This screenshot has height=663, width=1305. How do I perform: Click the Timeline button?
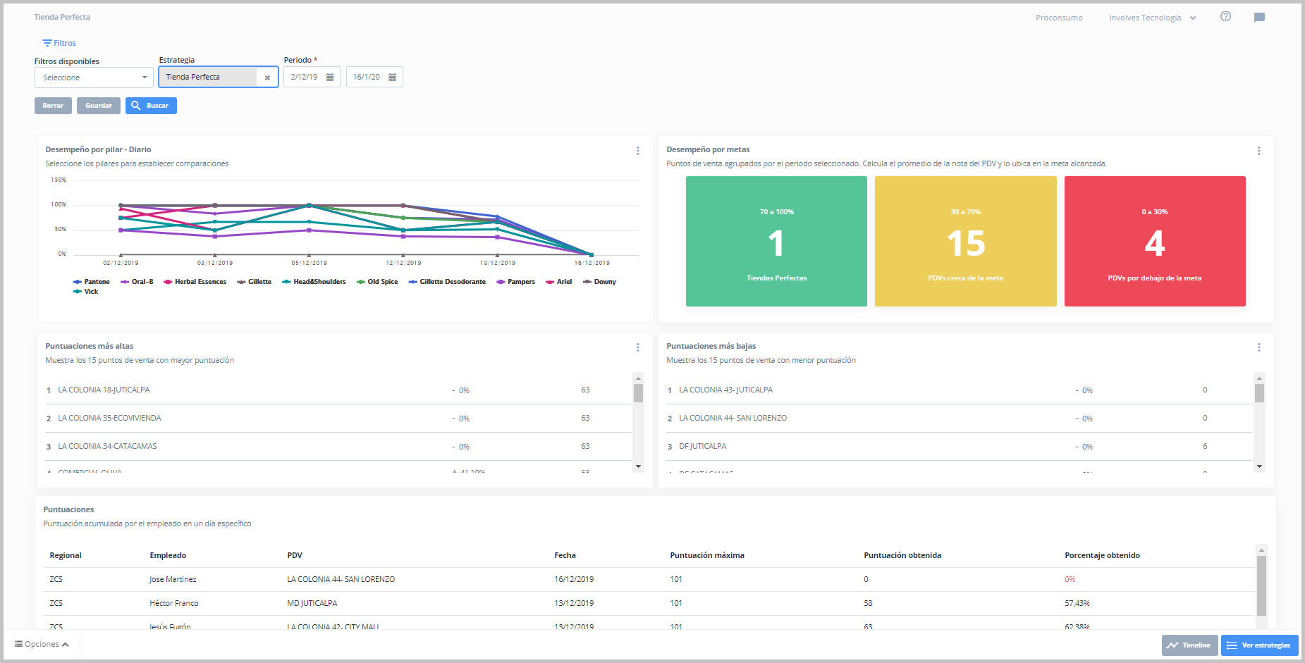(x=1189, y=645)
